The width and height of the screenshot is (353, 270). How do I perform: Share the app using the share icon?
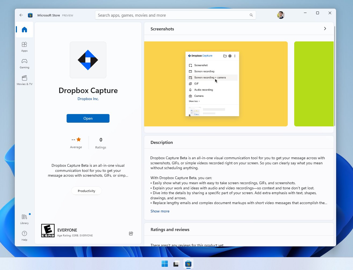(x=131, y=233)
